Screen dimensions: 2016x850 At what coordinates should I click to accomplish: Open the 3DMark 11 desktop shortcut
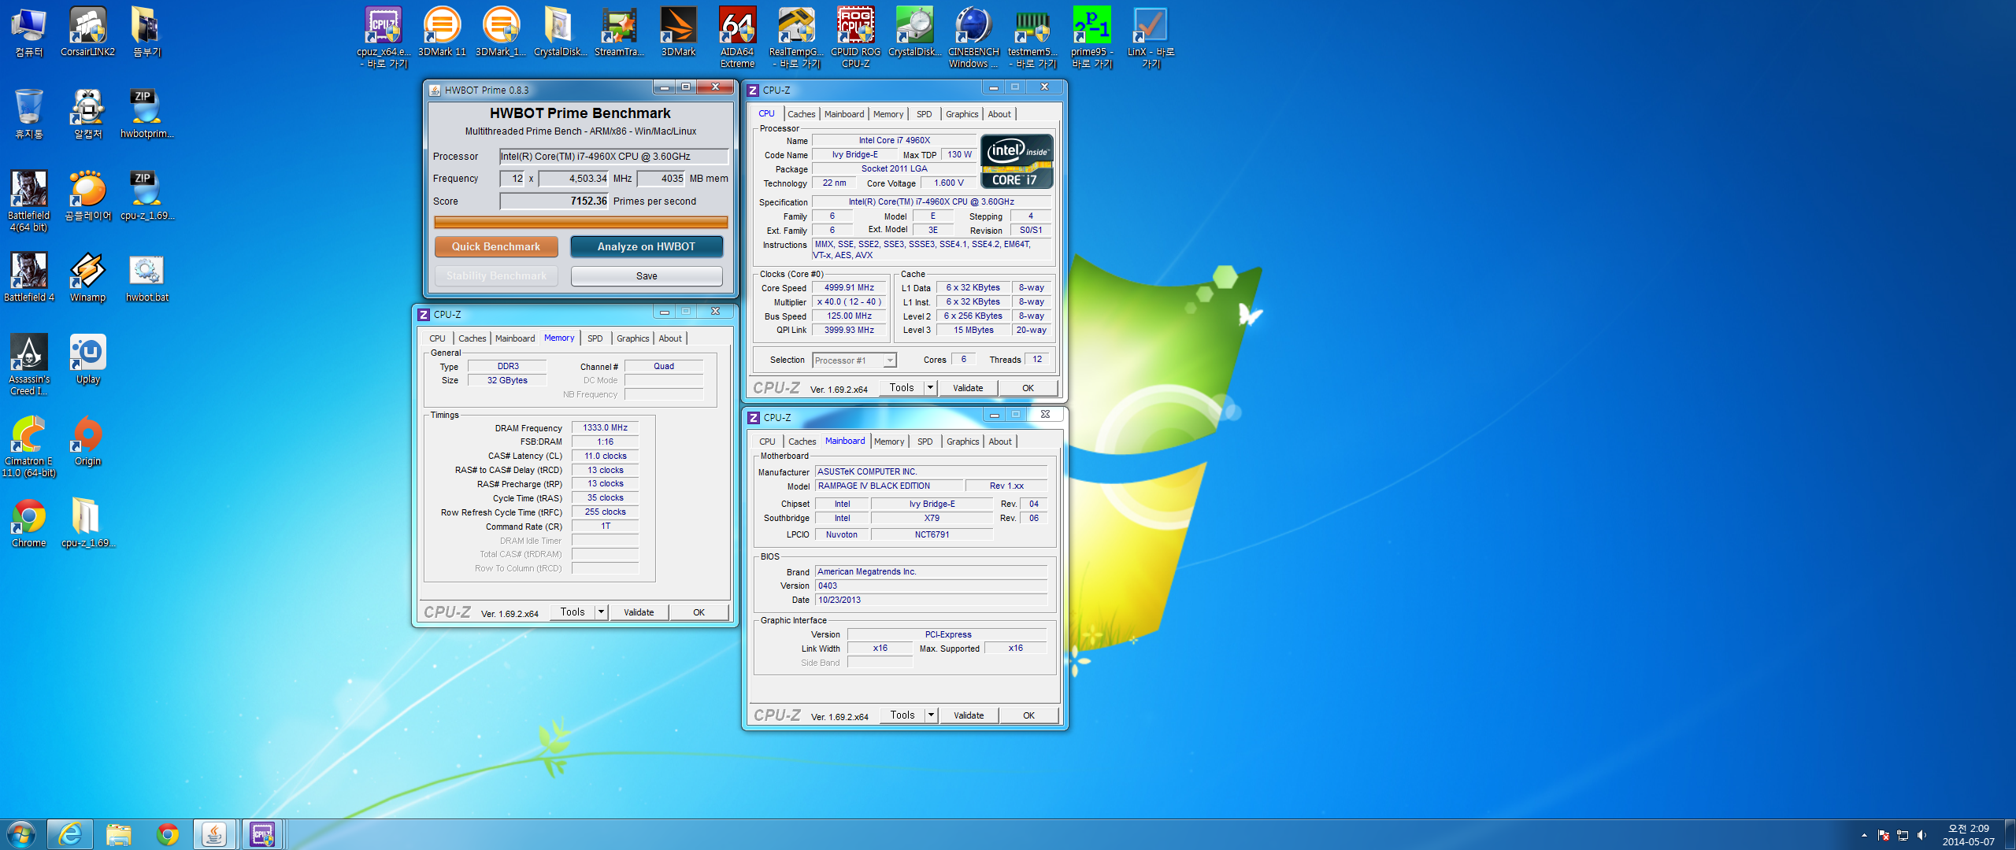pyautogui.click(x=442, y=31)
